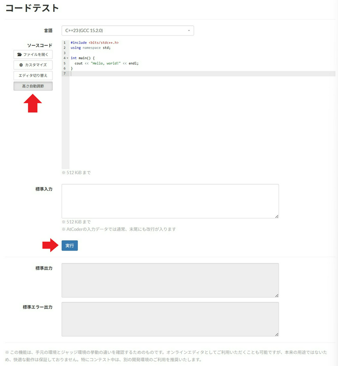Screen dimensions: 338x366
Task: Collapse the main() function fold arrow
Action: (x=67, y=58)
